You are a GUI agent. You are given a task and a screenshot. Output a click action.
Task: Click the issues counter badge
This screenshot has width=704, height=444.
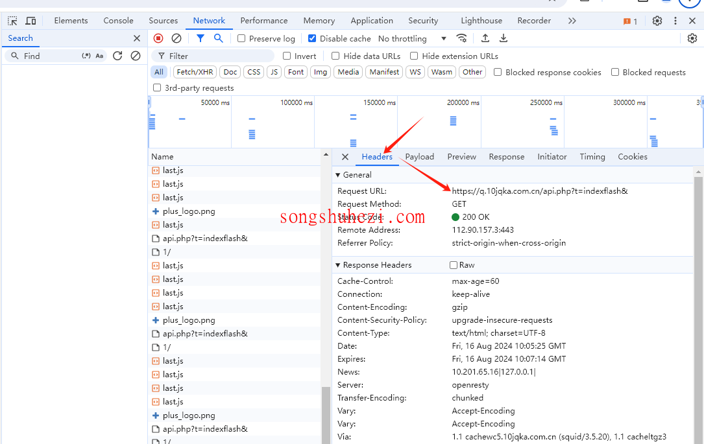pos(630,21)
